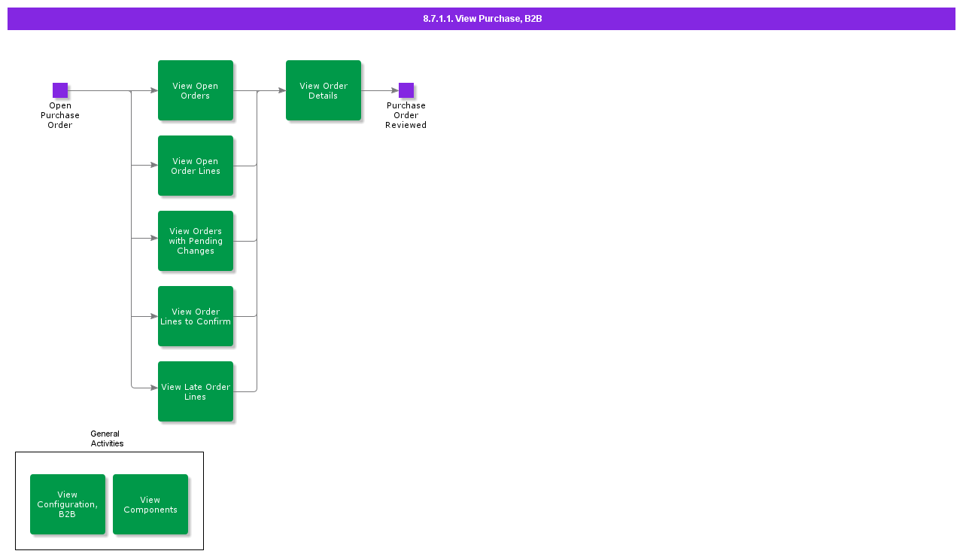This screenshot has height=557, width=963.
Task: Open the View Configuration, B2B activity
Action: 68,504
